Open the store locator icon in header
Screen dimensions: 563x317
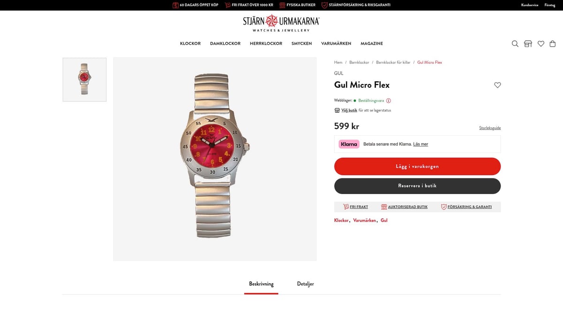528,44
